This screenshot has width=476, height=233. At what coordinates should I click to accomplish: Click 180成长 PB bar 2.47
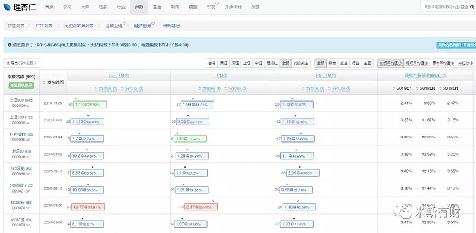click(x=201, y=207)
